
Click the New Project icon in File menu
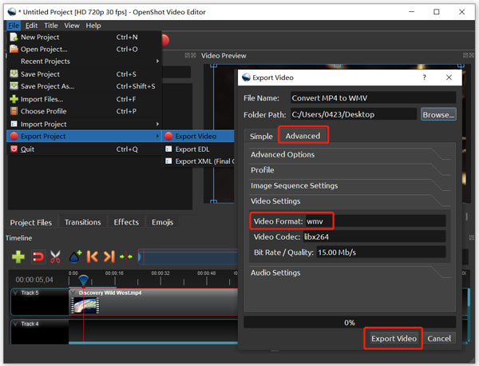tap(14, 37)
